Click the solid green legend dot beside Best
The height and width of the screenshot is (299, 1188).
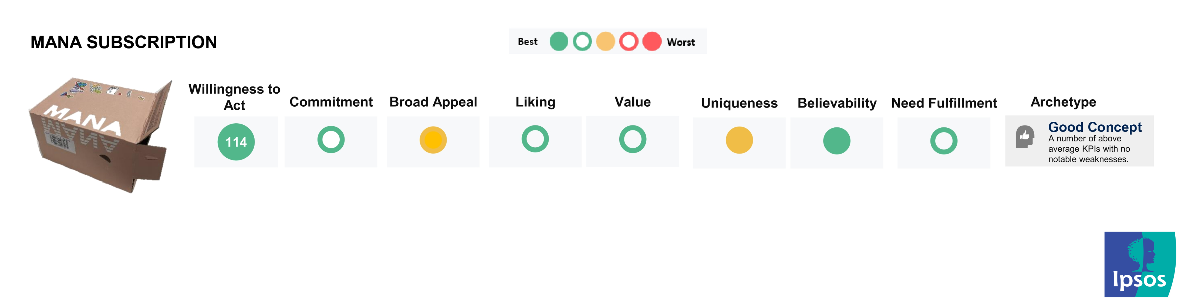[x=558, y=42]
